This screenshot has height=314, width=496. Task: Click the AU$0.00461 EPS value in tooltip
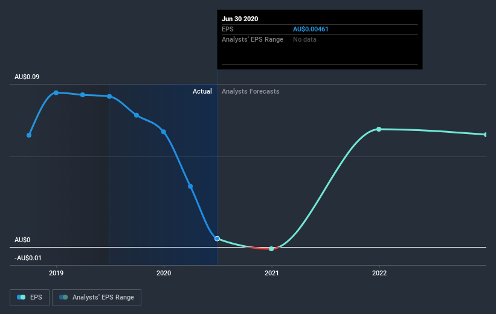(311, 29)
